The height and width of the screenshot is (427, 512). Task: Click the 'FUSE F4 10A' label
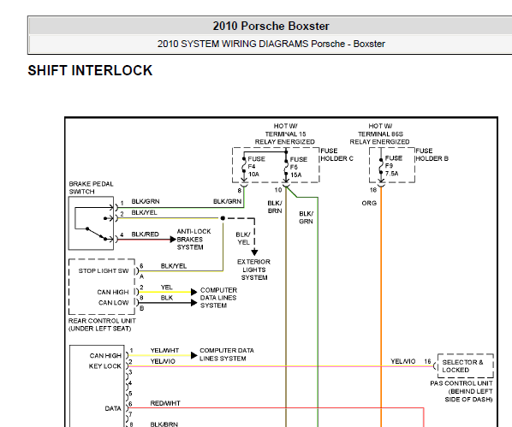coord(256,167)
